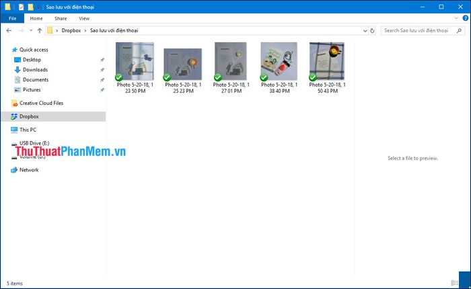Go back to previous folder
This screenshot has width=471, height=289.
click(9, 30)
